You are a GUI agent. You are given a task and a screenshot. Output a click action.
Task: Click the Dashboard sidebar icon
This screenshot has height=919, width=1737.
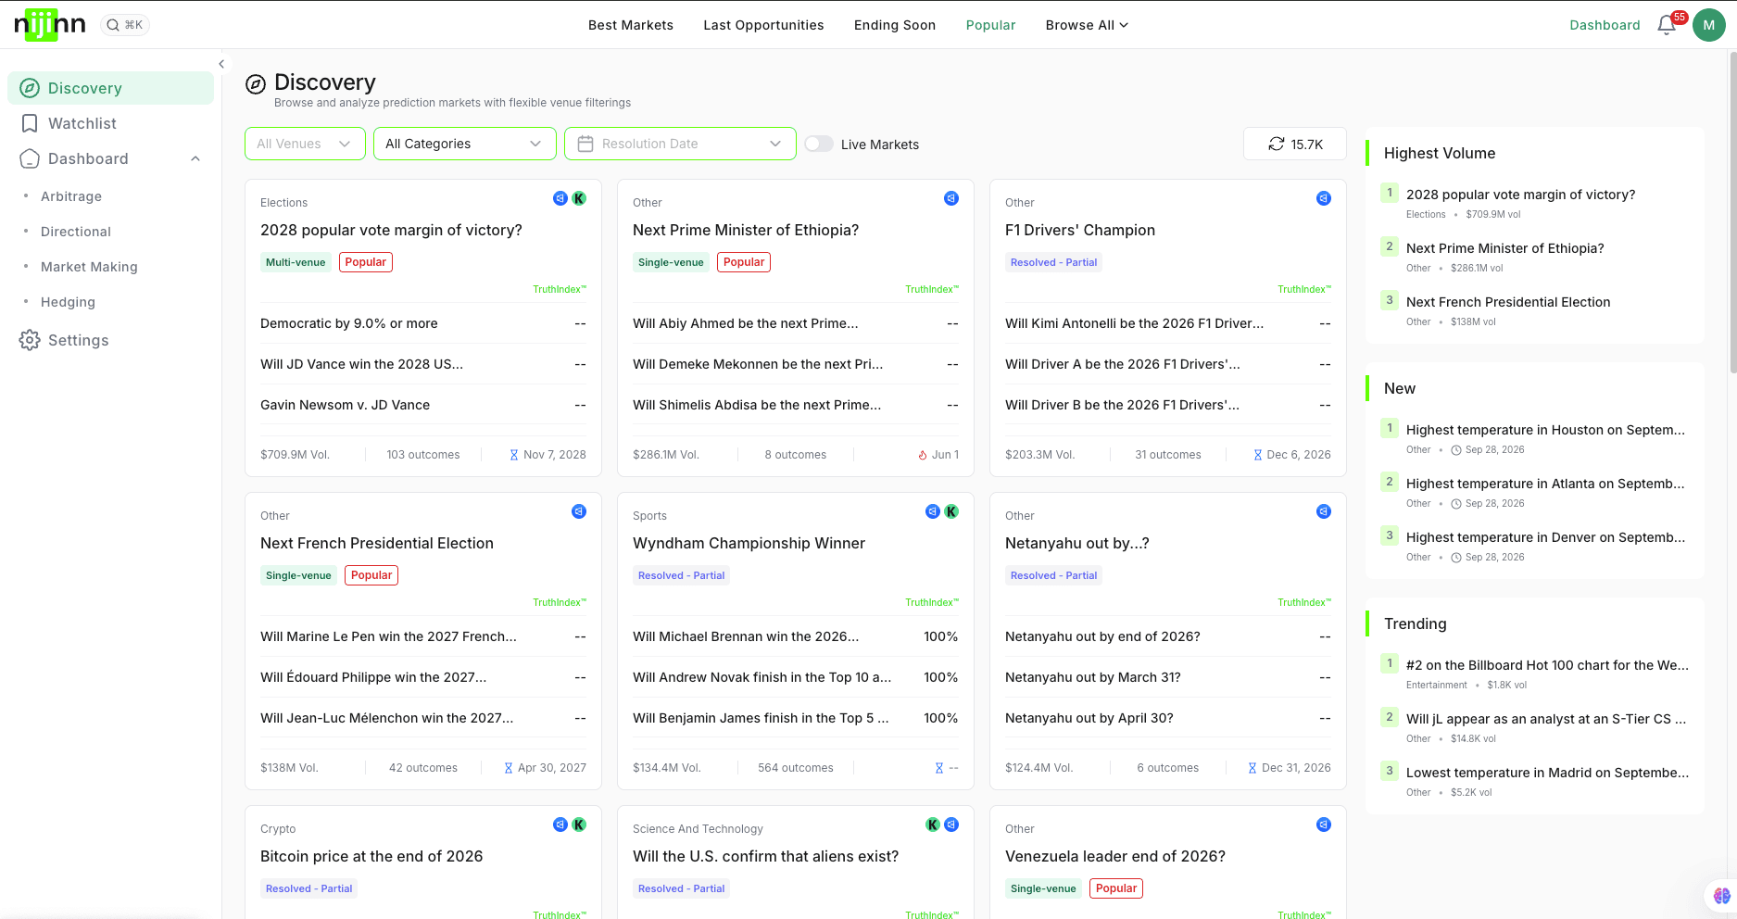pyautogui.click(x=30, y=158)
